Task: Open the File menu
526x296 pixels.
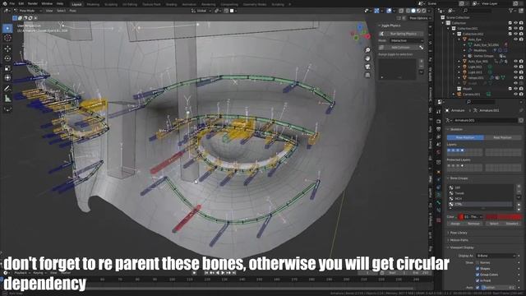Action: 12,3
